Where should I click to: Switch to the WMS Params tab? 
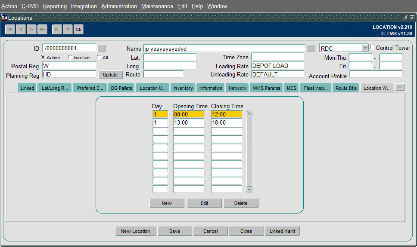[267, 88]
